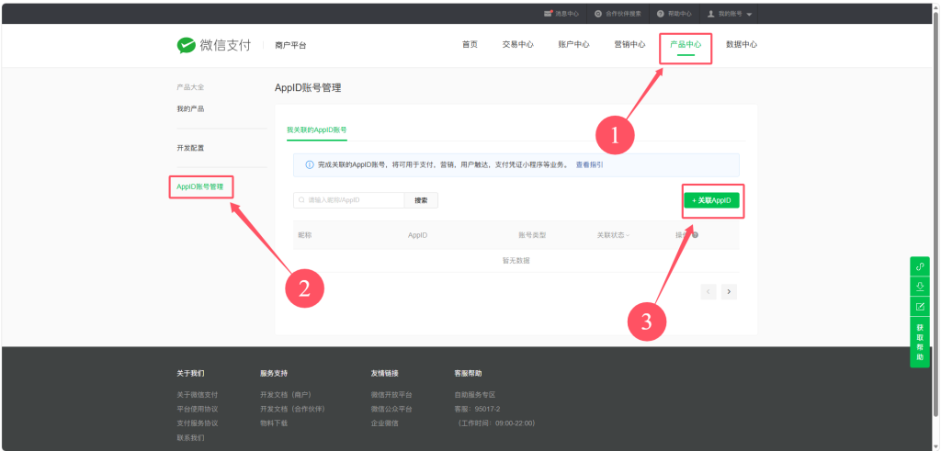Viewport: 941px width, 451px height.
Task: Open the footer link 微信开放平台
Action: click(391, 395)
